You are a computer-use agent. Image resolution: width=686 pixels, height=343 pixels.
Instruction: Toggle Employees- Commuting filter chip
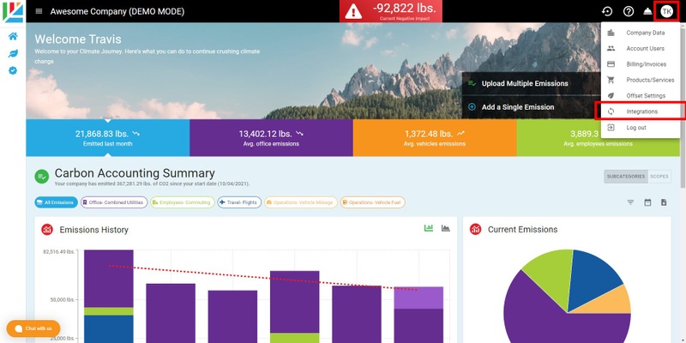[x=183, y=202]
